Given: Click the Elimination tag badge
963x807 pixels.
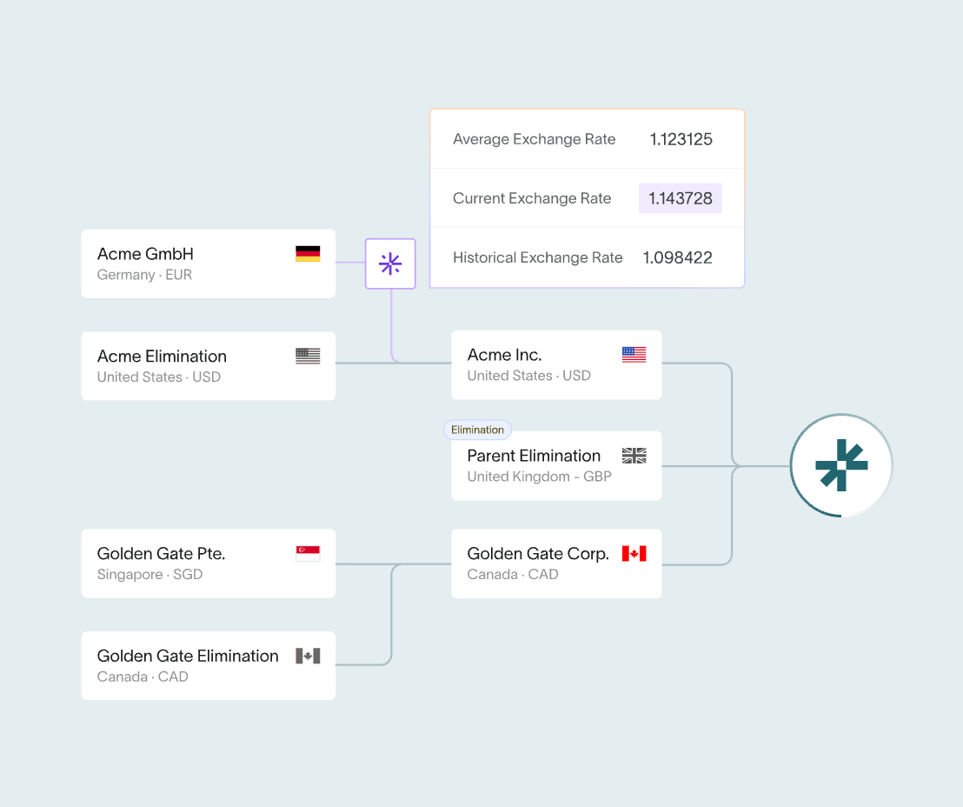Looking at the screenshot, I should tap(477, 430).
